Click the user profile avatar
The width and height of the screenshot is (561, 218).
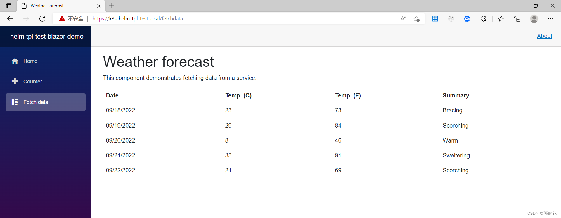534,19
